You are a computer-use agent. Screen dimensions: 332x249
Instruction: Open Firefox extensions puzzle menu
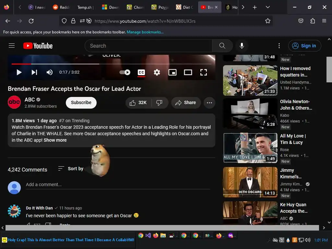(313, 21)
